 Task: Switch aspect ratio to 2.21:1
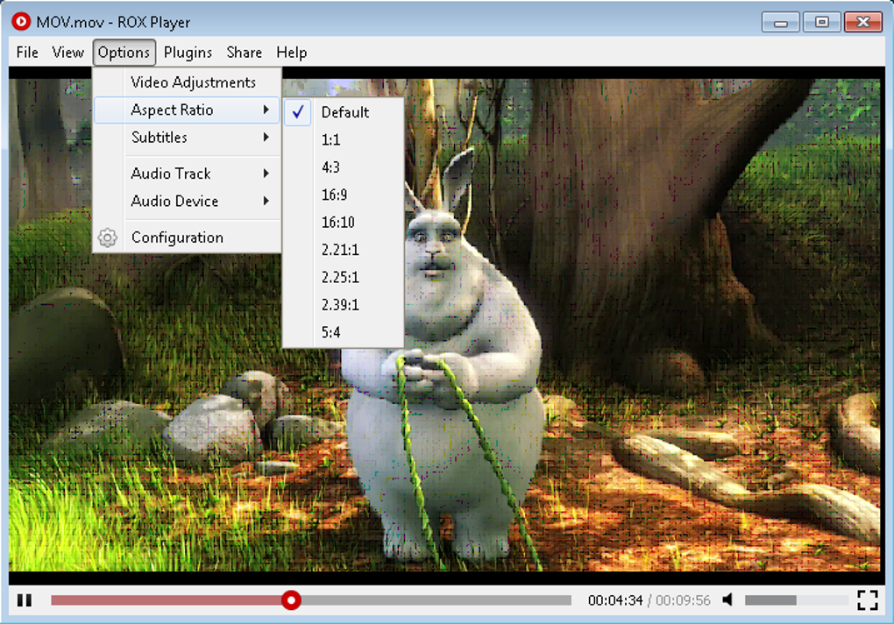pyautogui.click(x=344, y=250)
